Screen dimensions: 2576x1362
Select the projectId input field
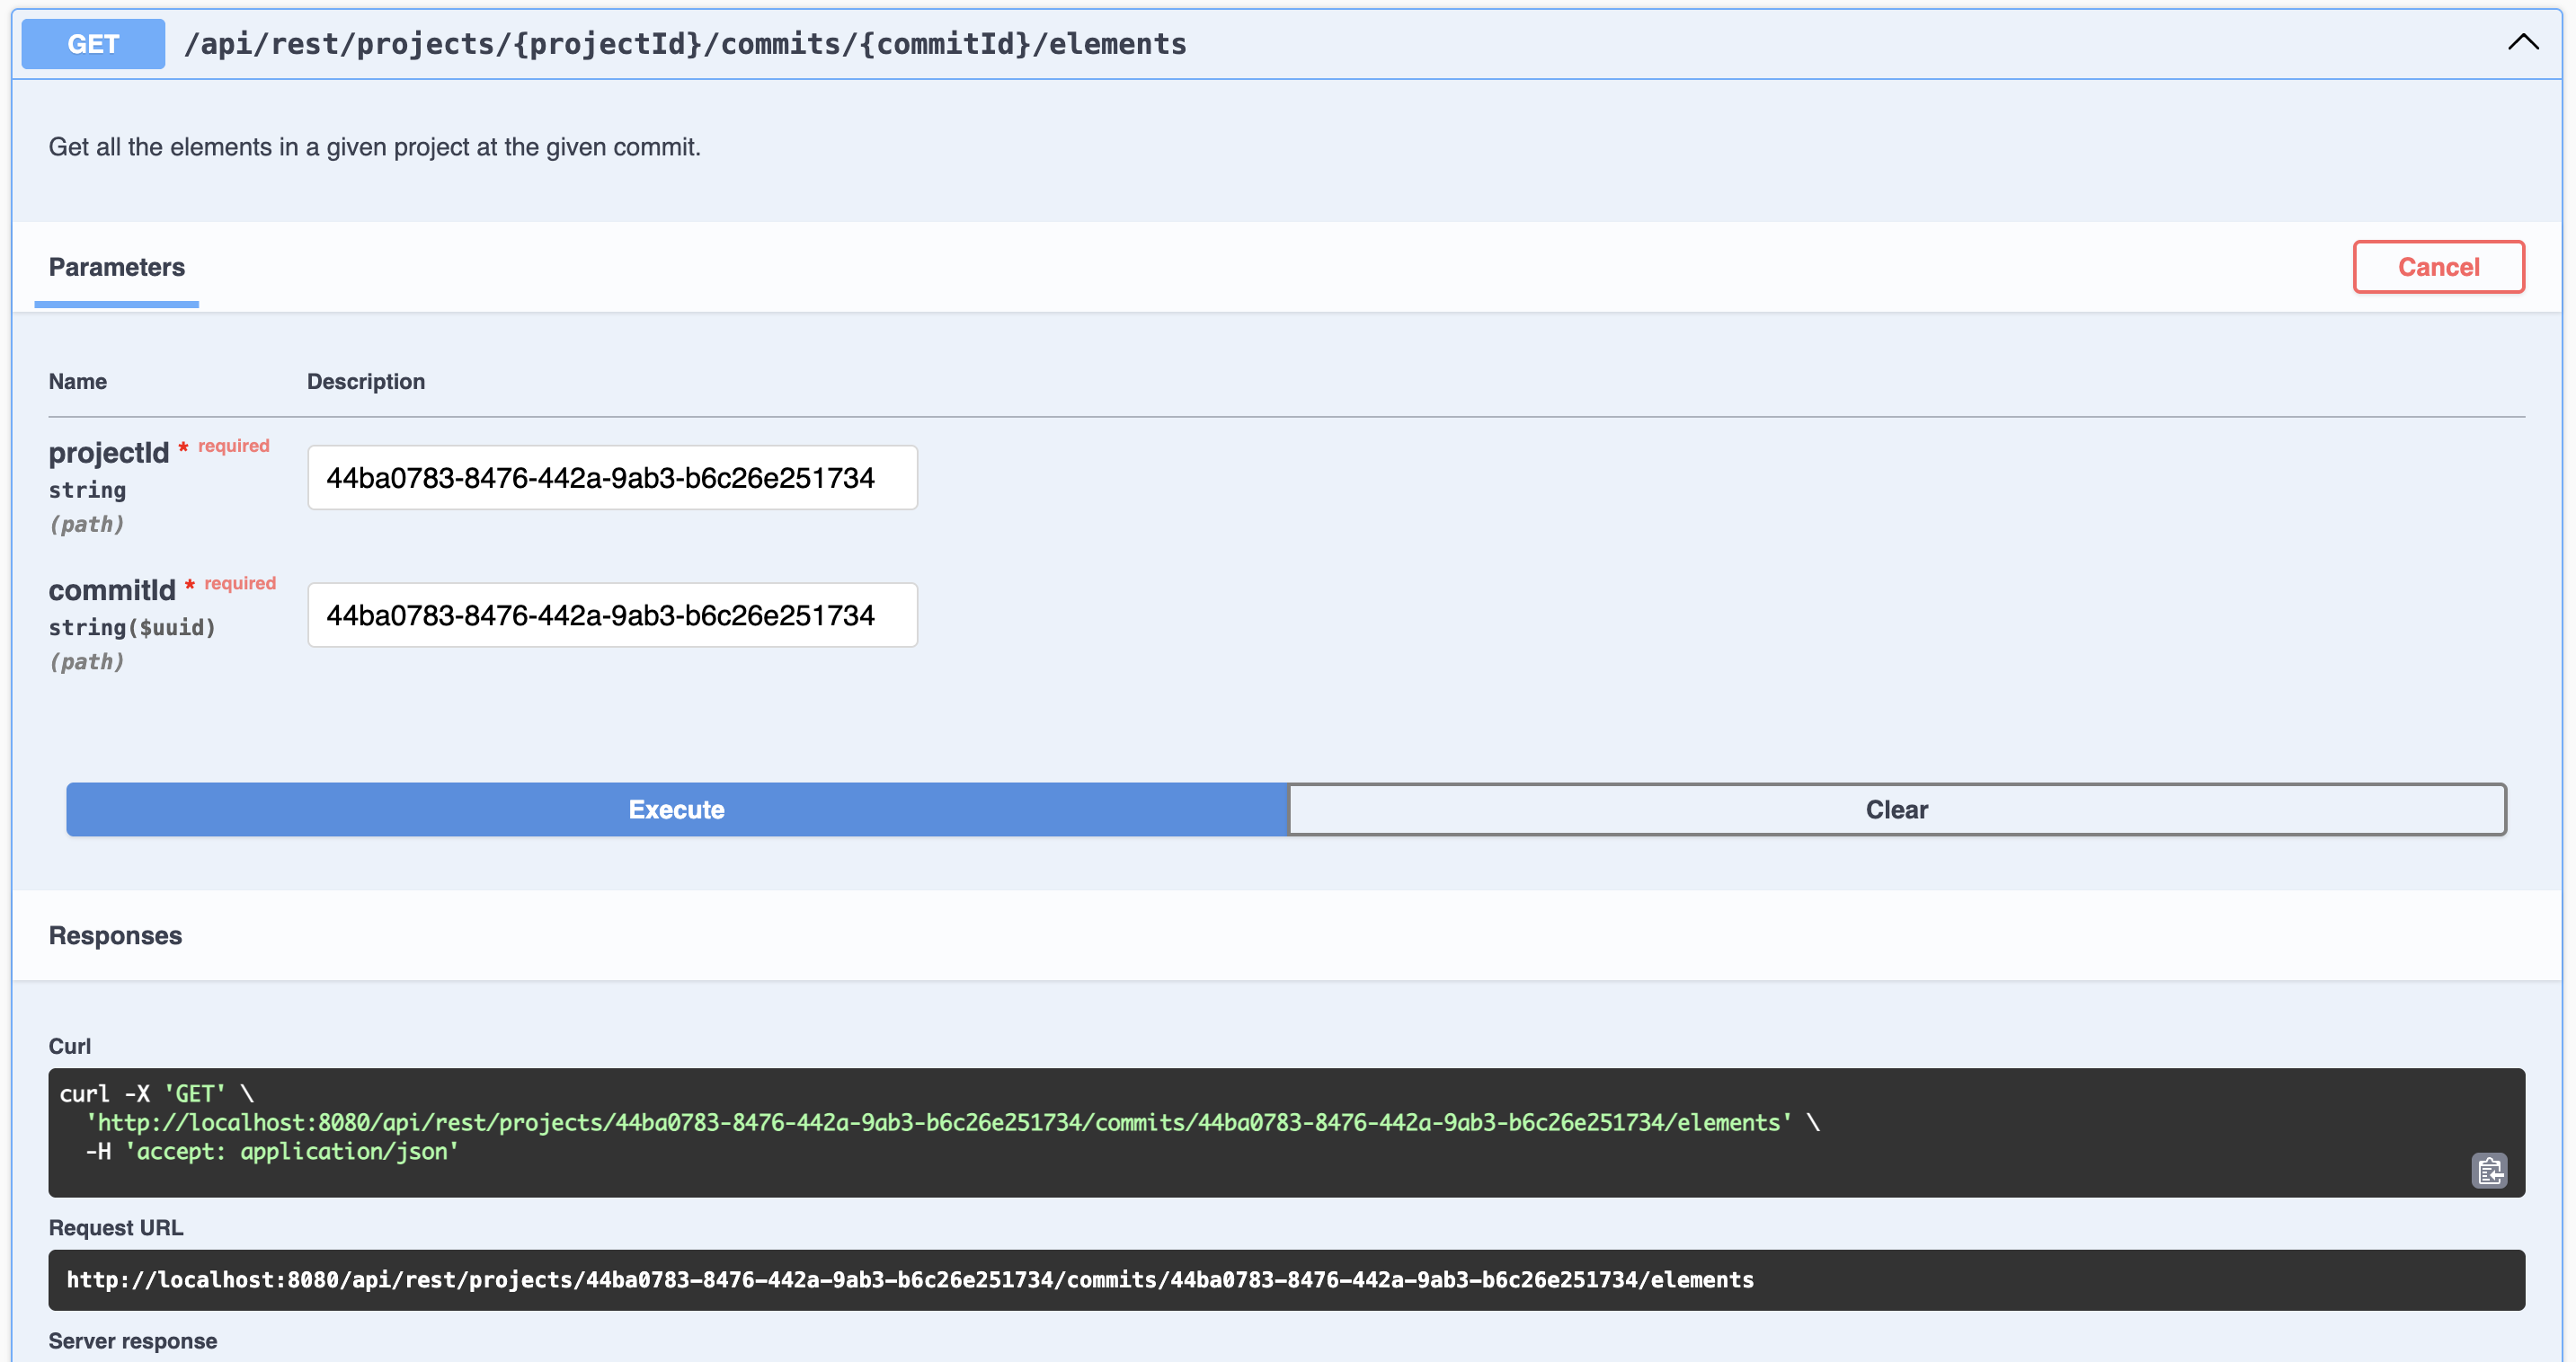[x=612, y=478]
